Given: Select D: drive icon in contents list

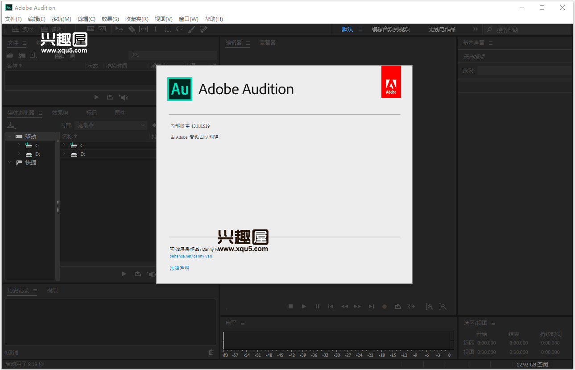Looking at the screenshot, I should click(74, 154).
